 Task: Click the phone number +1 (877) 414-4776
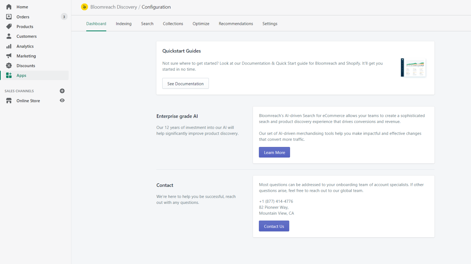(276, 201)
